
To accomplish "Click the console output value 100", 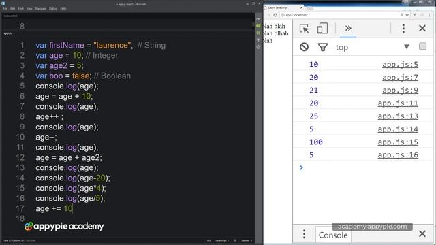I will coord(316,142).
